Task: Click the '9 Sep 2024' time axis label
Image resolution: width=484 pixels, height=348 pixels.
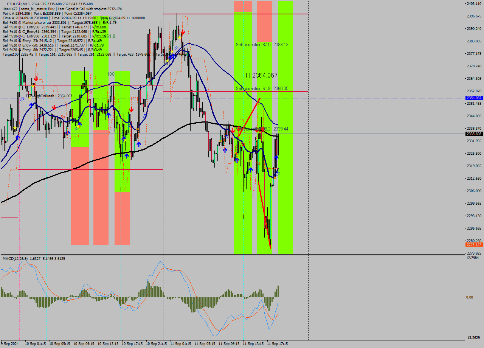Action: (x=9, y=344)
